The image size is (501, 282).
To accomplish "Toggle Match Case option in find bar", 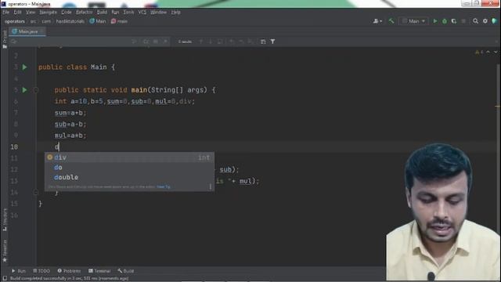I will pos(146,42).
